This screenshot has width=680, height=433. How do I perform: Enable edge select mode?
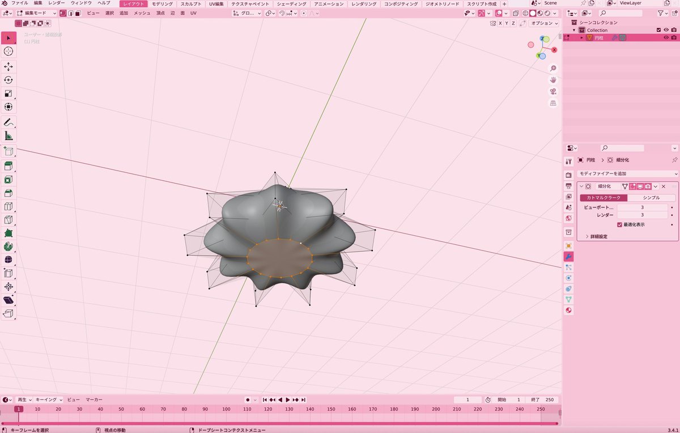pos(70,13)
